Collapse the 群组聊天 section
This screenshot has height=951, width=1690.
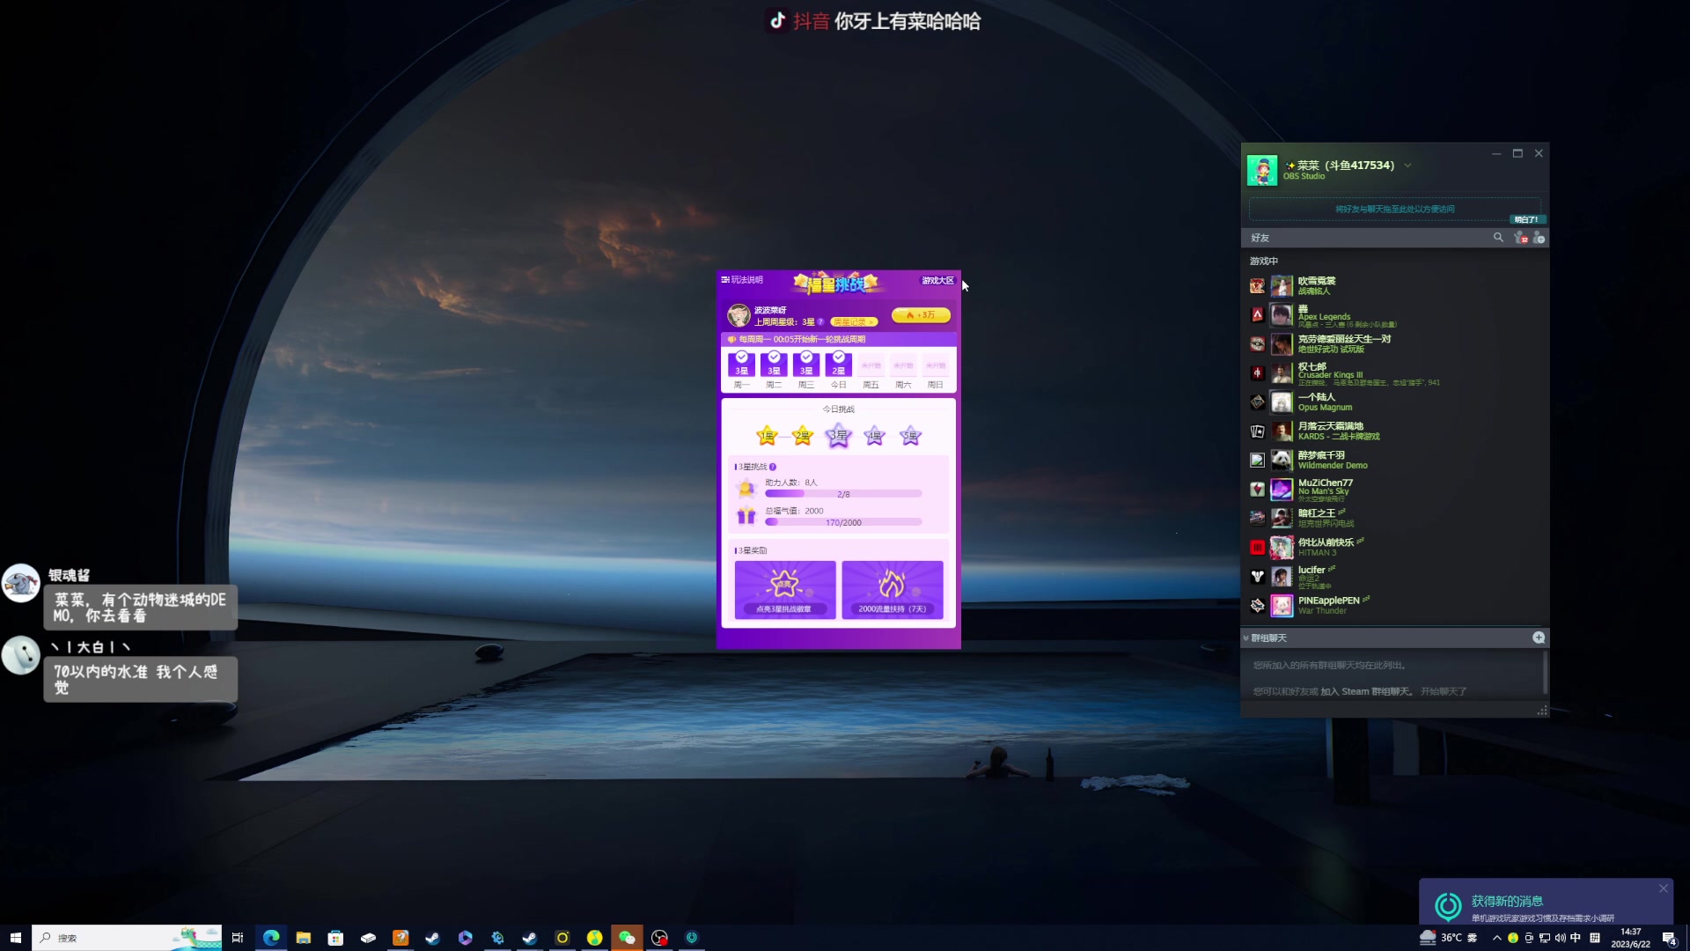1246,638
